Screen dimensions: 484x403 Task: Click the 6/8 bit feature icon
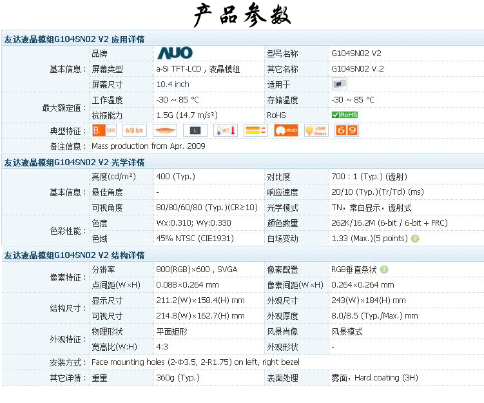134,130
